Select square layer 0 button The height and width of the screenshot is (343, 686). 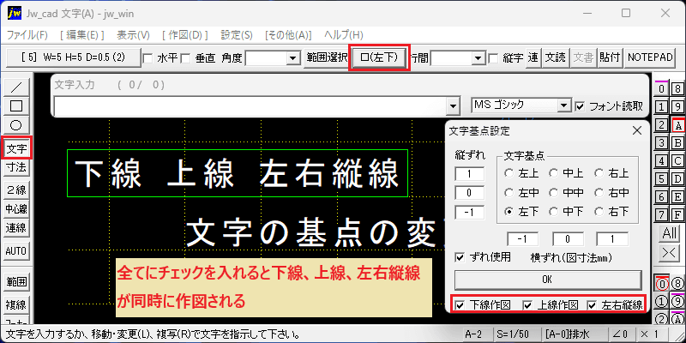point(662,89)
